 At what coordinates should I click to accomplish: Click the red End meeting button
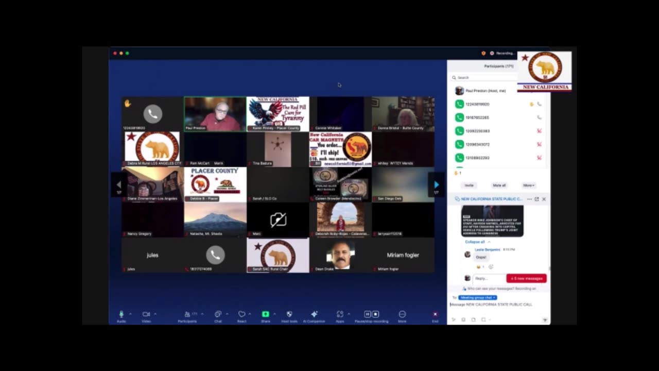(435, 314)
